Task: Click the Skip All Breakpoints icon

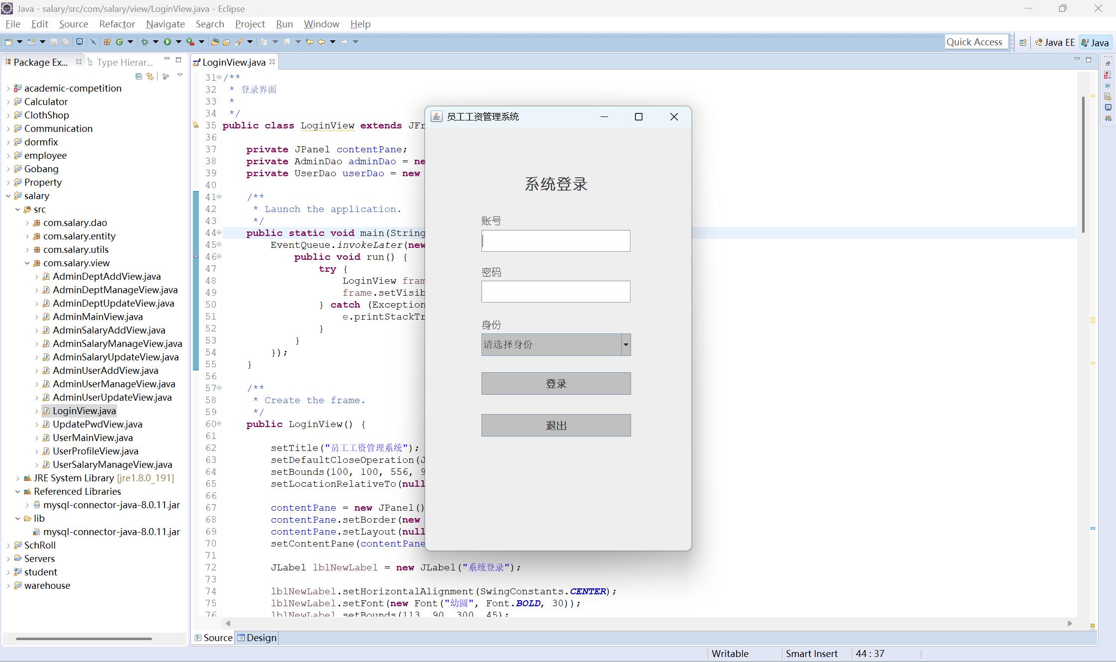Action: [93, 42]
